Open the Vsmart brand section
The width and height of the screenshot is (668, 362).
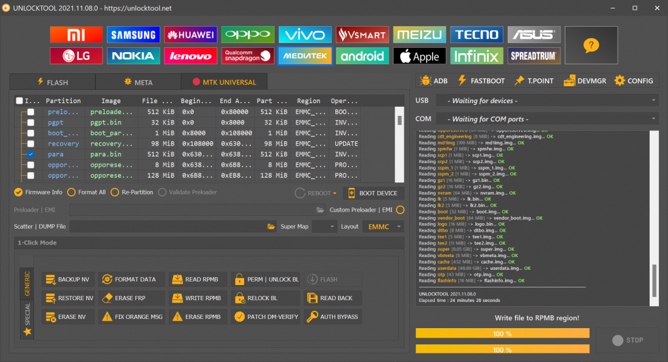pyautogui.click(x=362, y=35)
